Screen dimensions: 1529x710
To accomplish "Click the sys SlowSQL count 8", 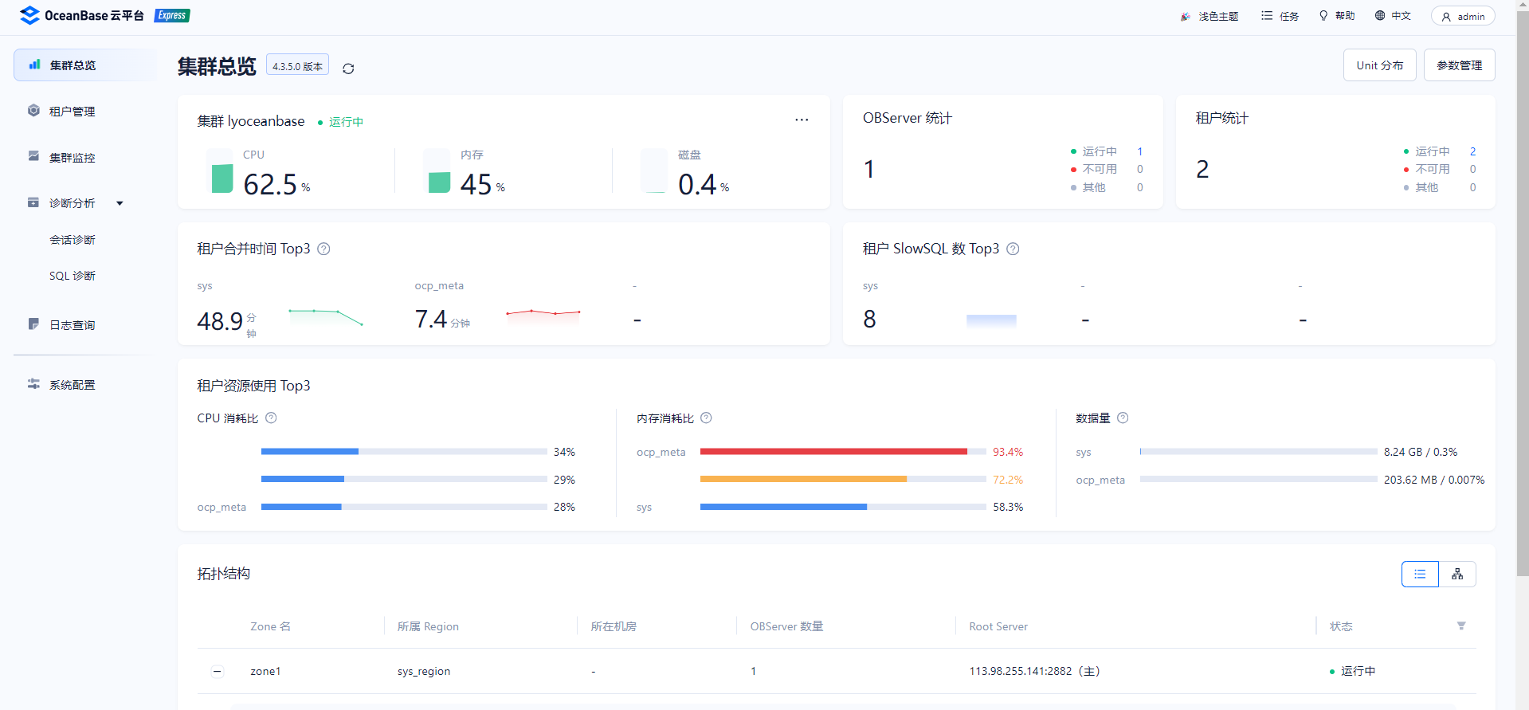I will pyautogui.click(x=869, y=320).
